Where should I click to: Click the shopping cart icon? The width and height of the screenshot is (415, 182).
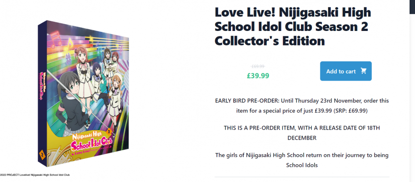[x=364, y=71]
